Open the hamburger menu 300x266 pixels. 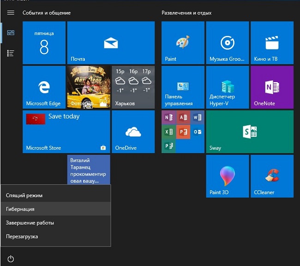(x=11, y=13)
